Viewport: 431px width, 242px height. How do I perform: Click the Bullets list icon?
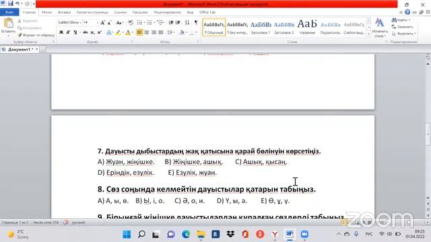click(139, 22)
